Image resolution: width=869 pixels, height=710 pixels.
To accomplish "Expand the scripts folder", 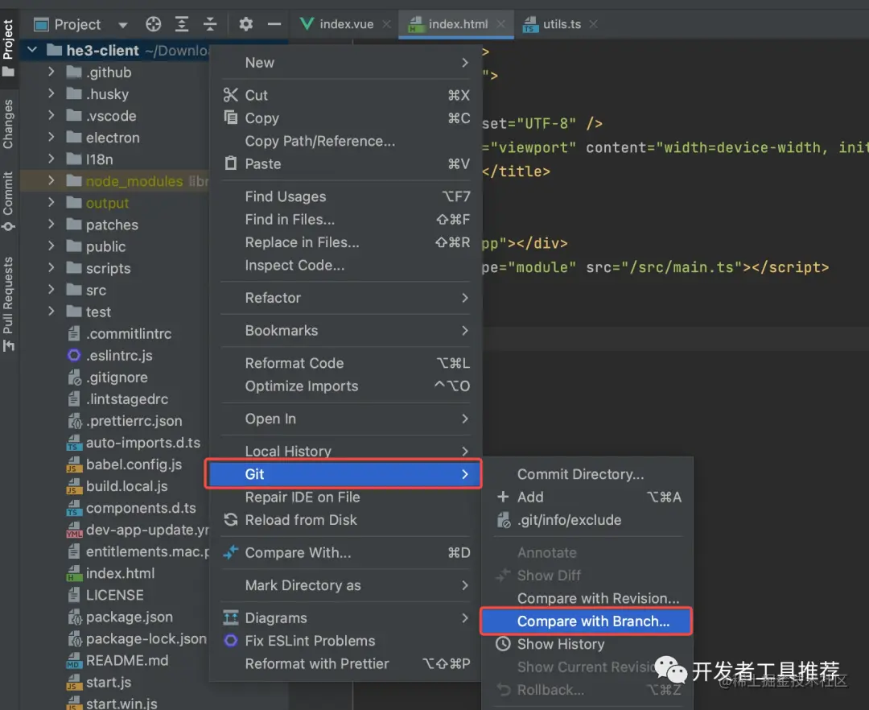I will point(51,268).
